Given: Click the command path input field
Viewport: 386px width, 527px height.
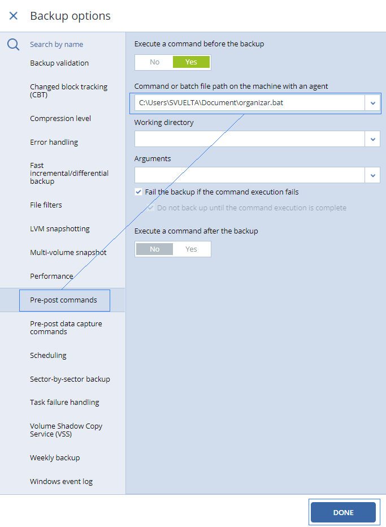Looking at the screenshot, I should point(249,103).
